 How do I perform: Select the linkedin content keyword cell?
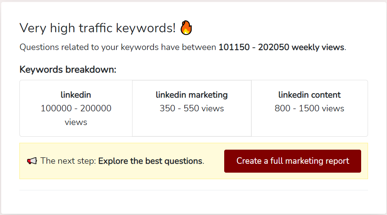coord(309,108)
